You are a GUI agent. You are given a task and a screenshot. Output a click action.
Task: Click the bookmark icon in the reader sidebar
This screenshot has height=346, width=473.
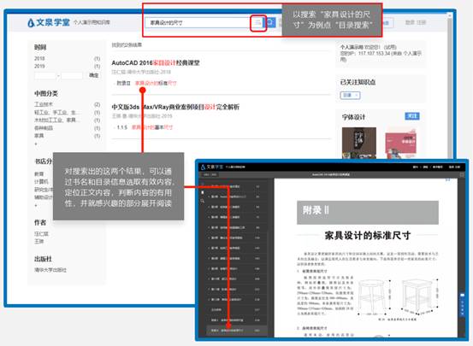[x=202, y=192]
